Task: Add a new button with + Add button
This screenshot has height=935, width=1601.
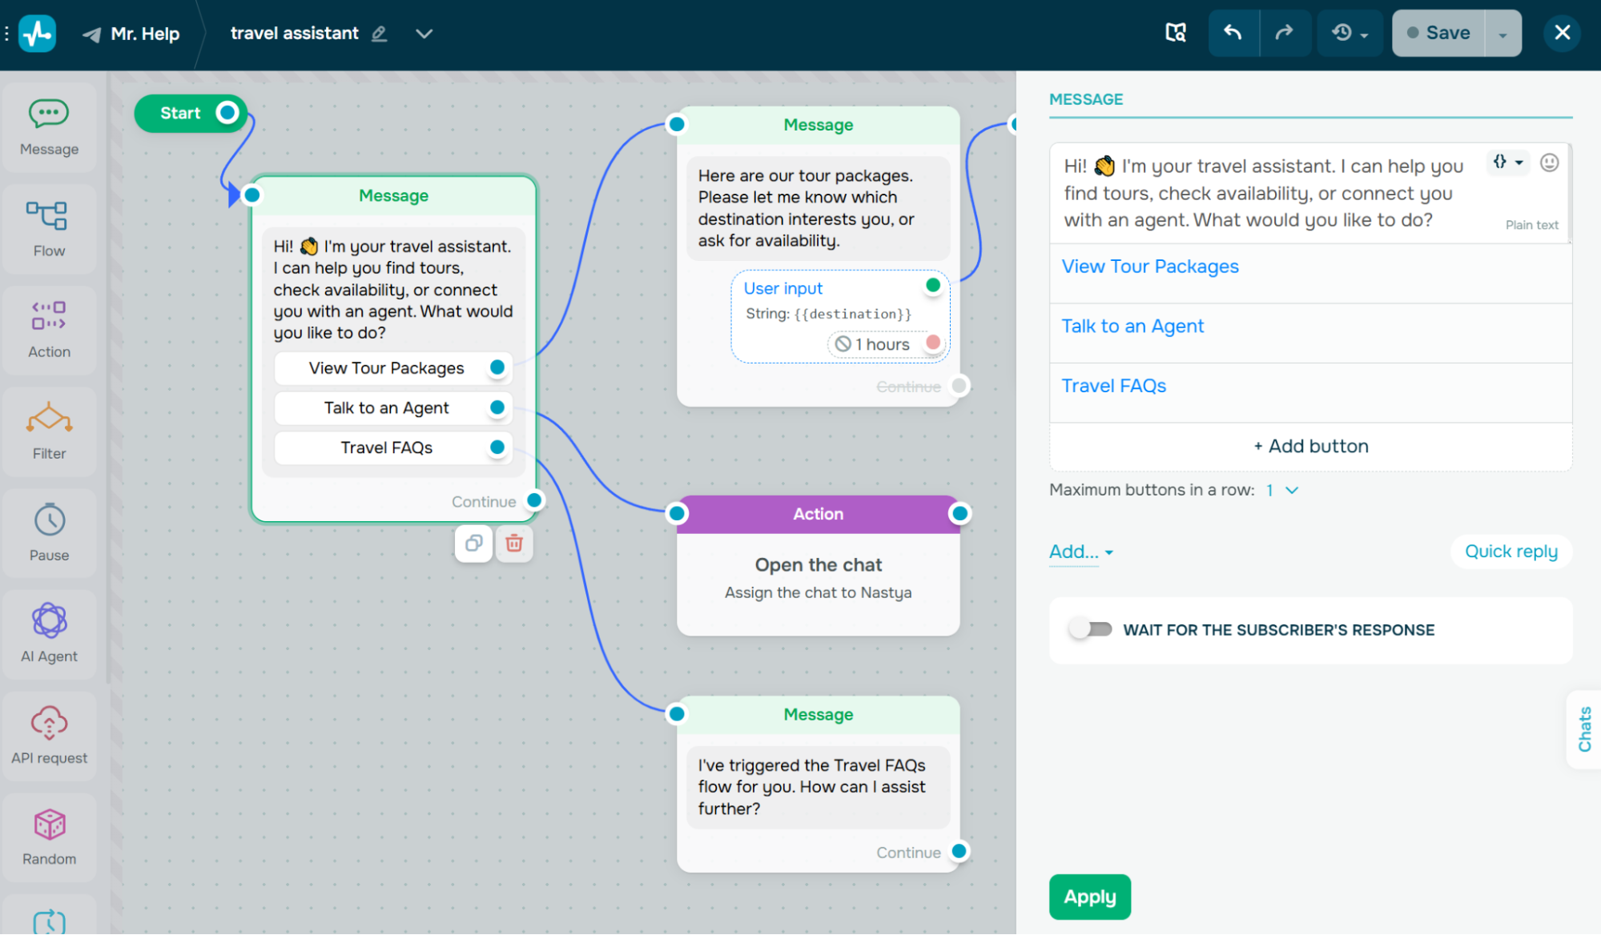Action: coord(1309,446)
